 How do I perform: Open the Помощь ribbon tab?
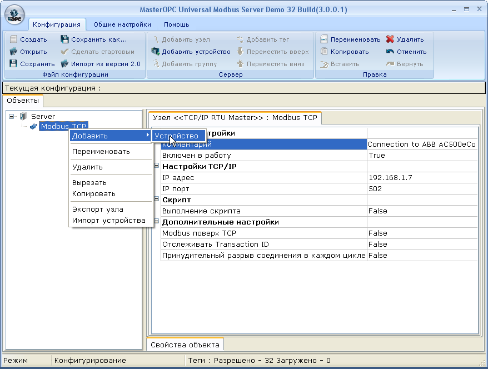pyautogui.click(x=176, y=24)
